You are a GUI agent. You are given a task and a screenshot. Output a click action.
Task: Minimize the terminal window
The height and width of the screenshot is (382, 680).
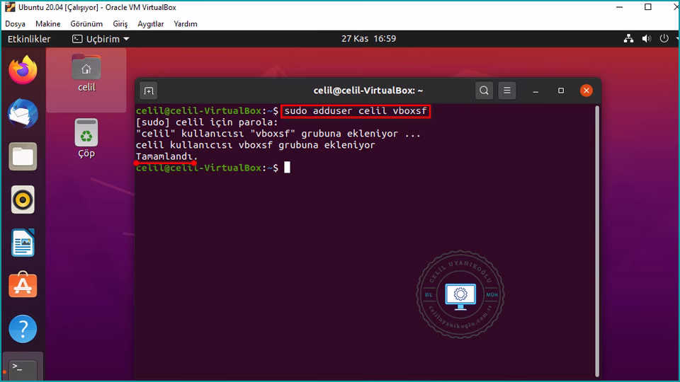[536, 91]
